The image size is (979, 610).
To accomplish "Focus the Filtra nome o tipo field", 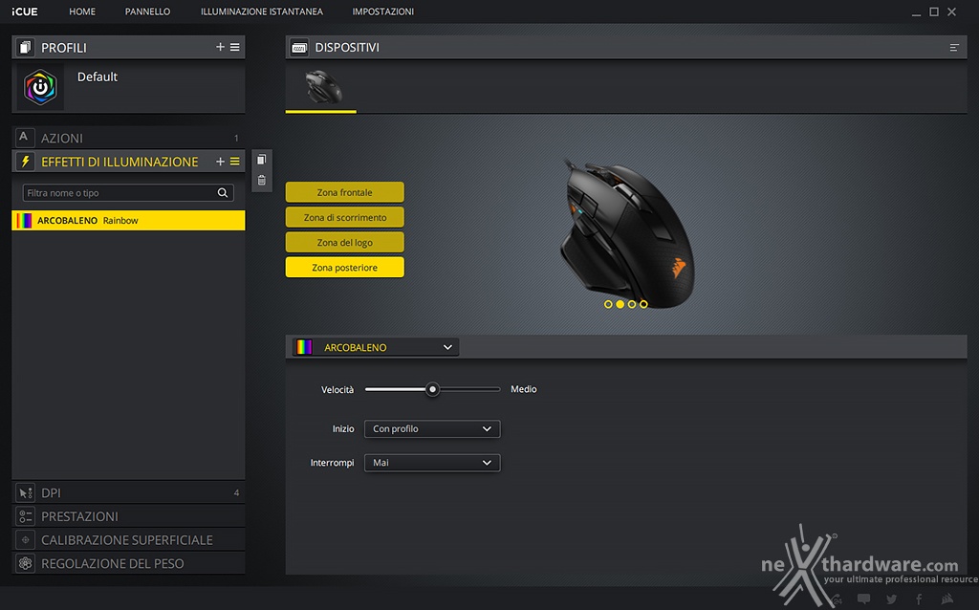I will 128,193.
